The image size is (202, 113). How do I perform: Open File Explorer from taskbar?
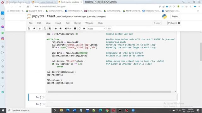[61, 110]
